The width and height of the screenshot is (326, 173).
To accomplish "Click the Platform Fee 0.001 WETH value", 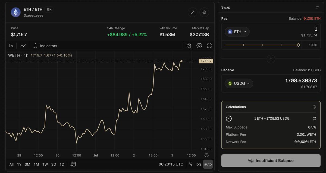I will [306, 134].
